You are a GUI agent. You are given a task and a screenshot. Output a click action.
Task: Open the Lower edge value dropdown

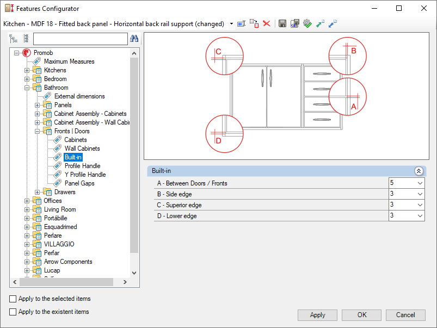pos(420,216)
